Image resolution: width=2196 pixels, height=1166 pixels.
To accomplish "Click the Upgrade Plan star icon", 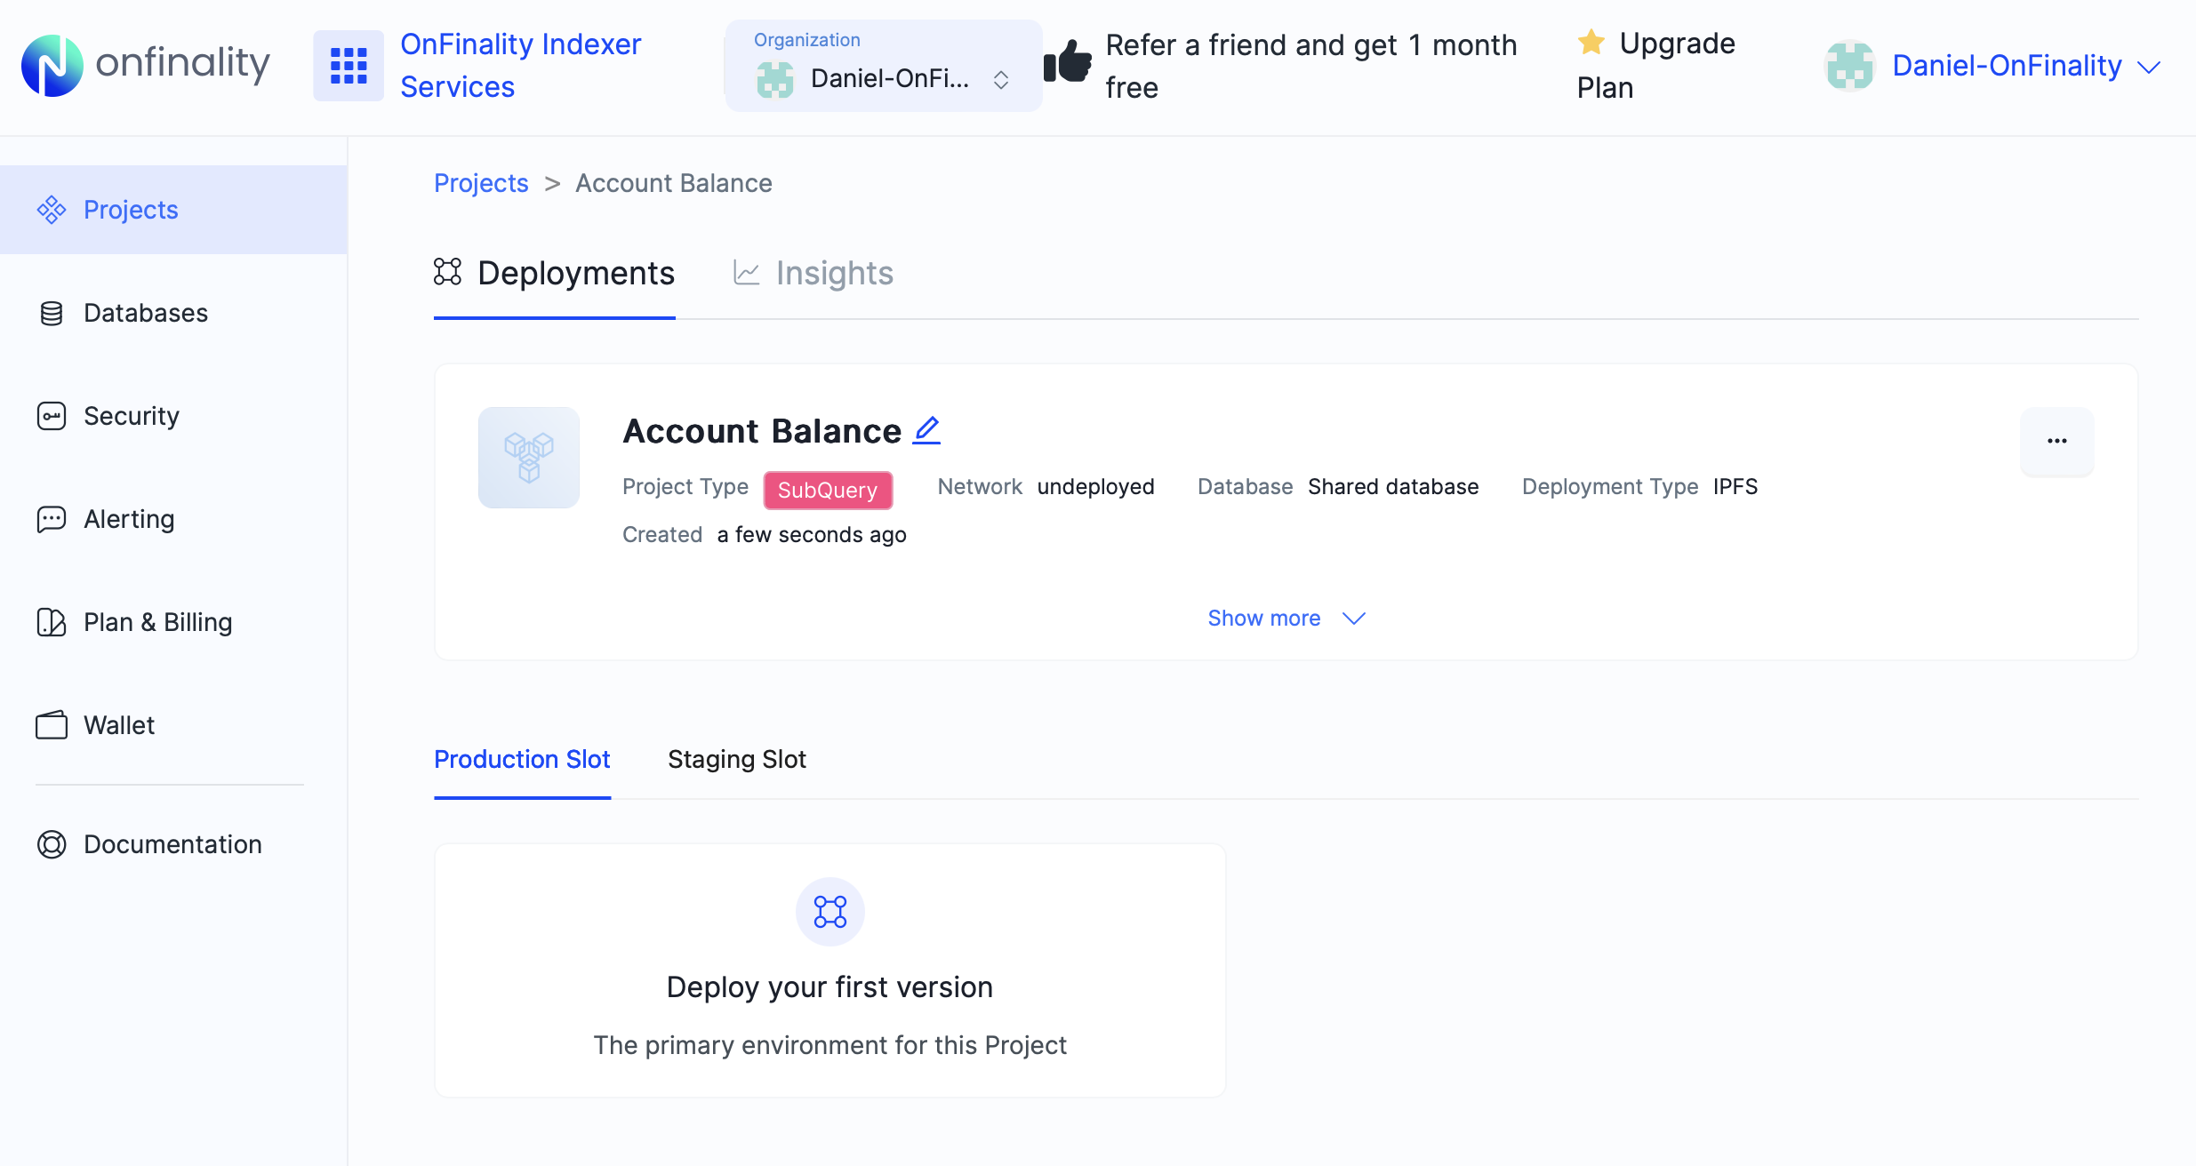I will pyautogui.click(x=1590, y=43).
